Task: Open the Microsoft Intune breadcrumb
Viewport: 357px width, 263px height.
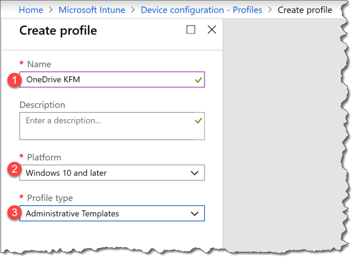Action: (92, 10)
